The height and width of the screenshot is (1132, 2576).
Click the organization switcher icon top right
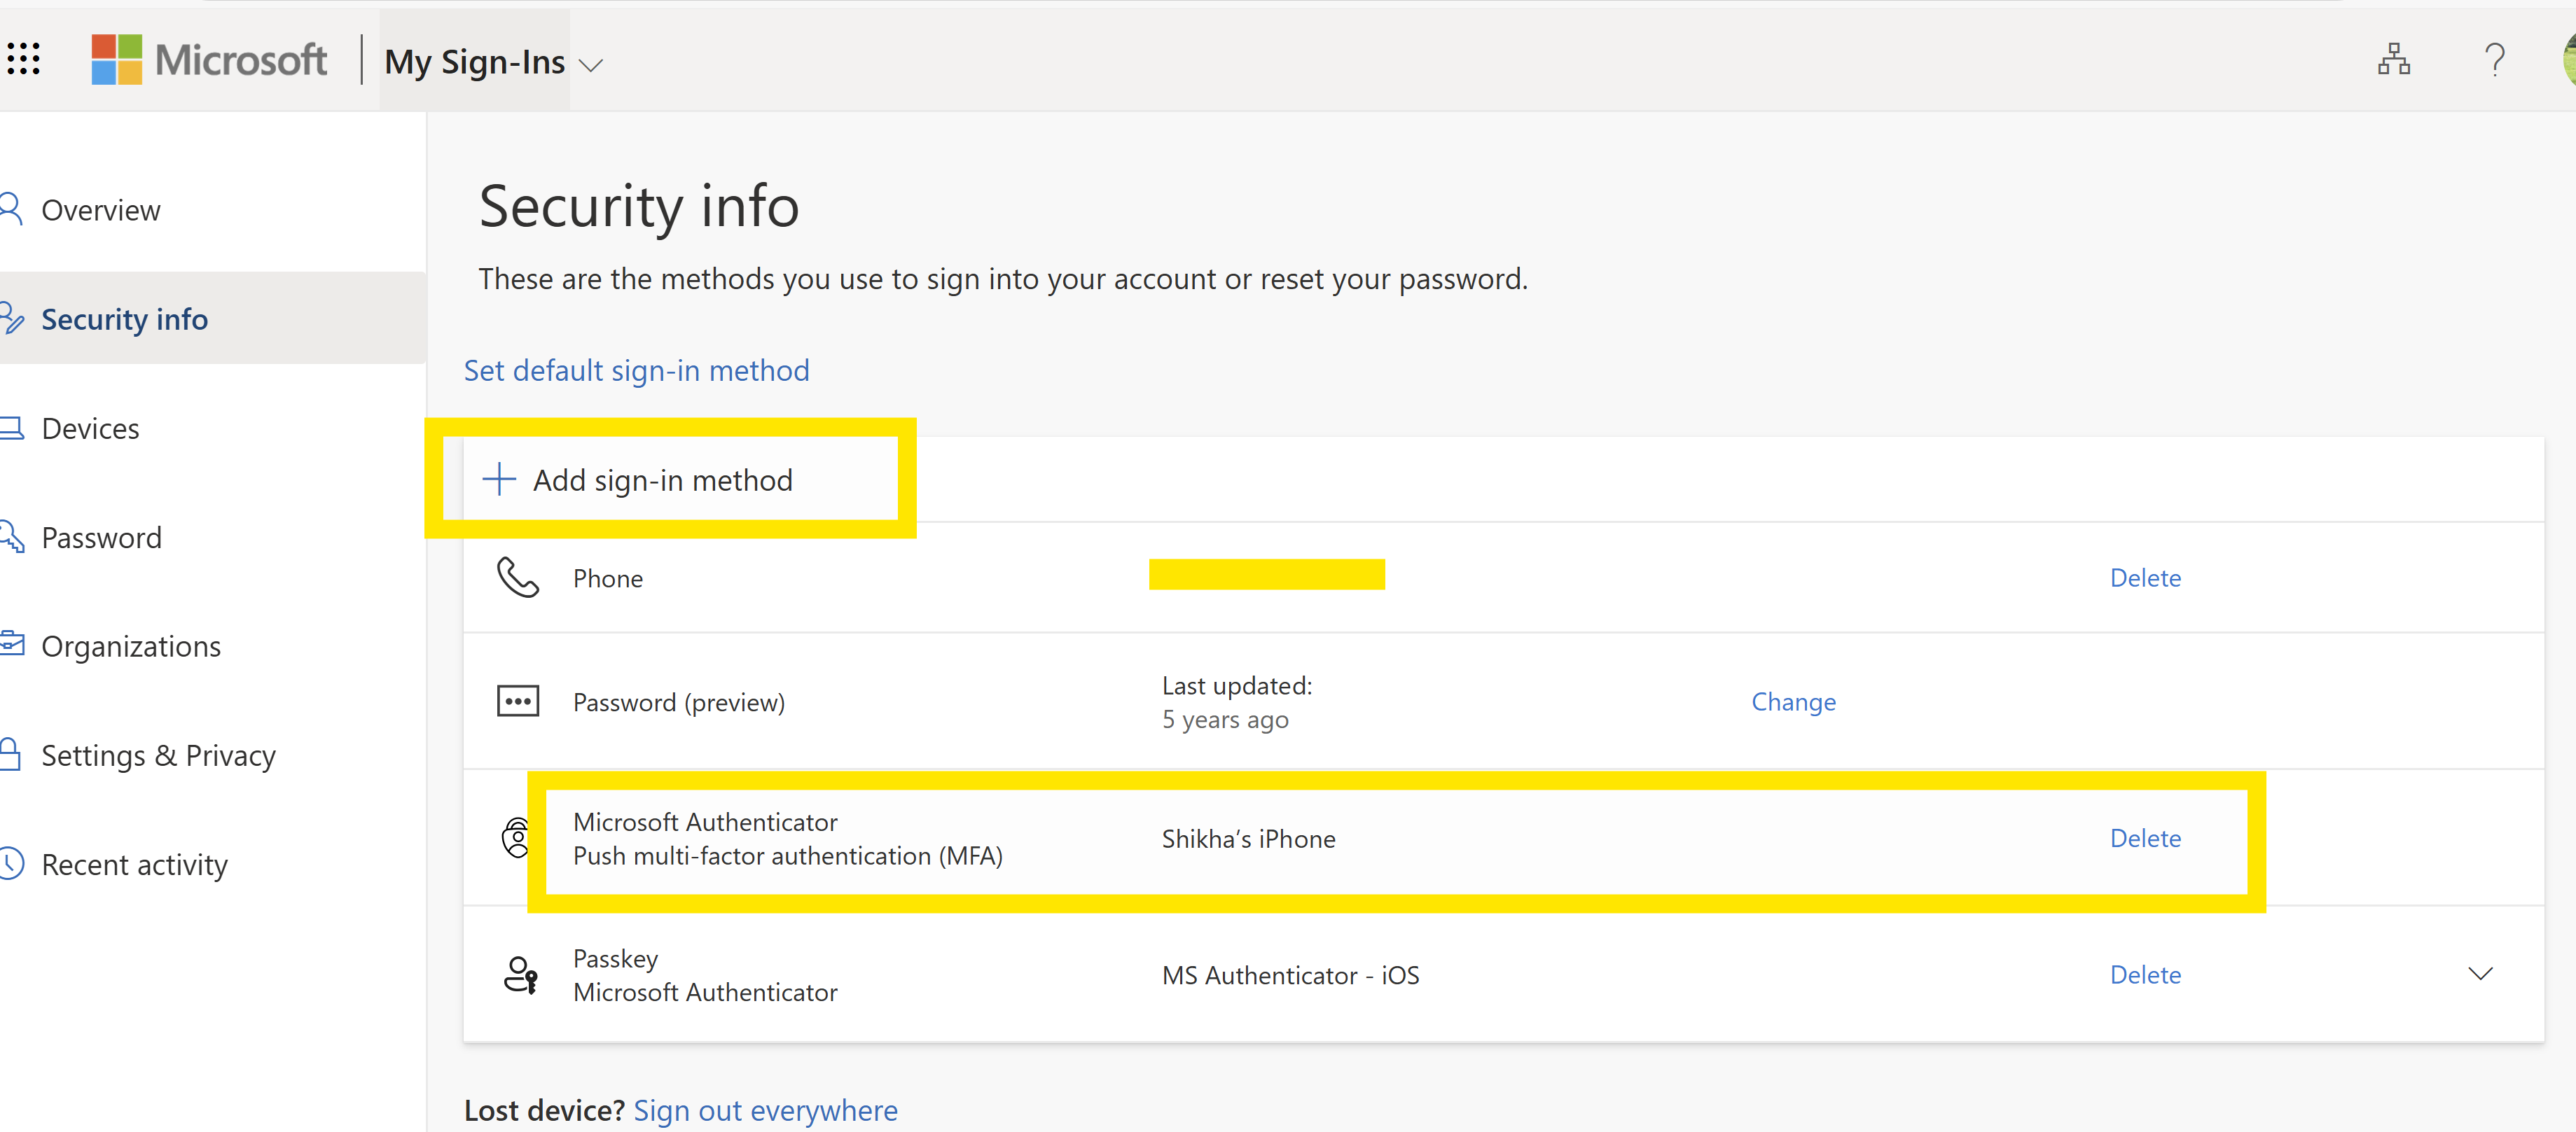point(2394,60)
